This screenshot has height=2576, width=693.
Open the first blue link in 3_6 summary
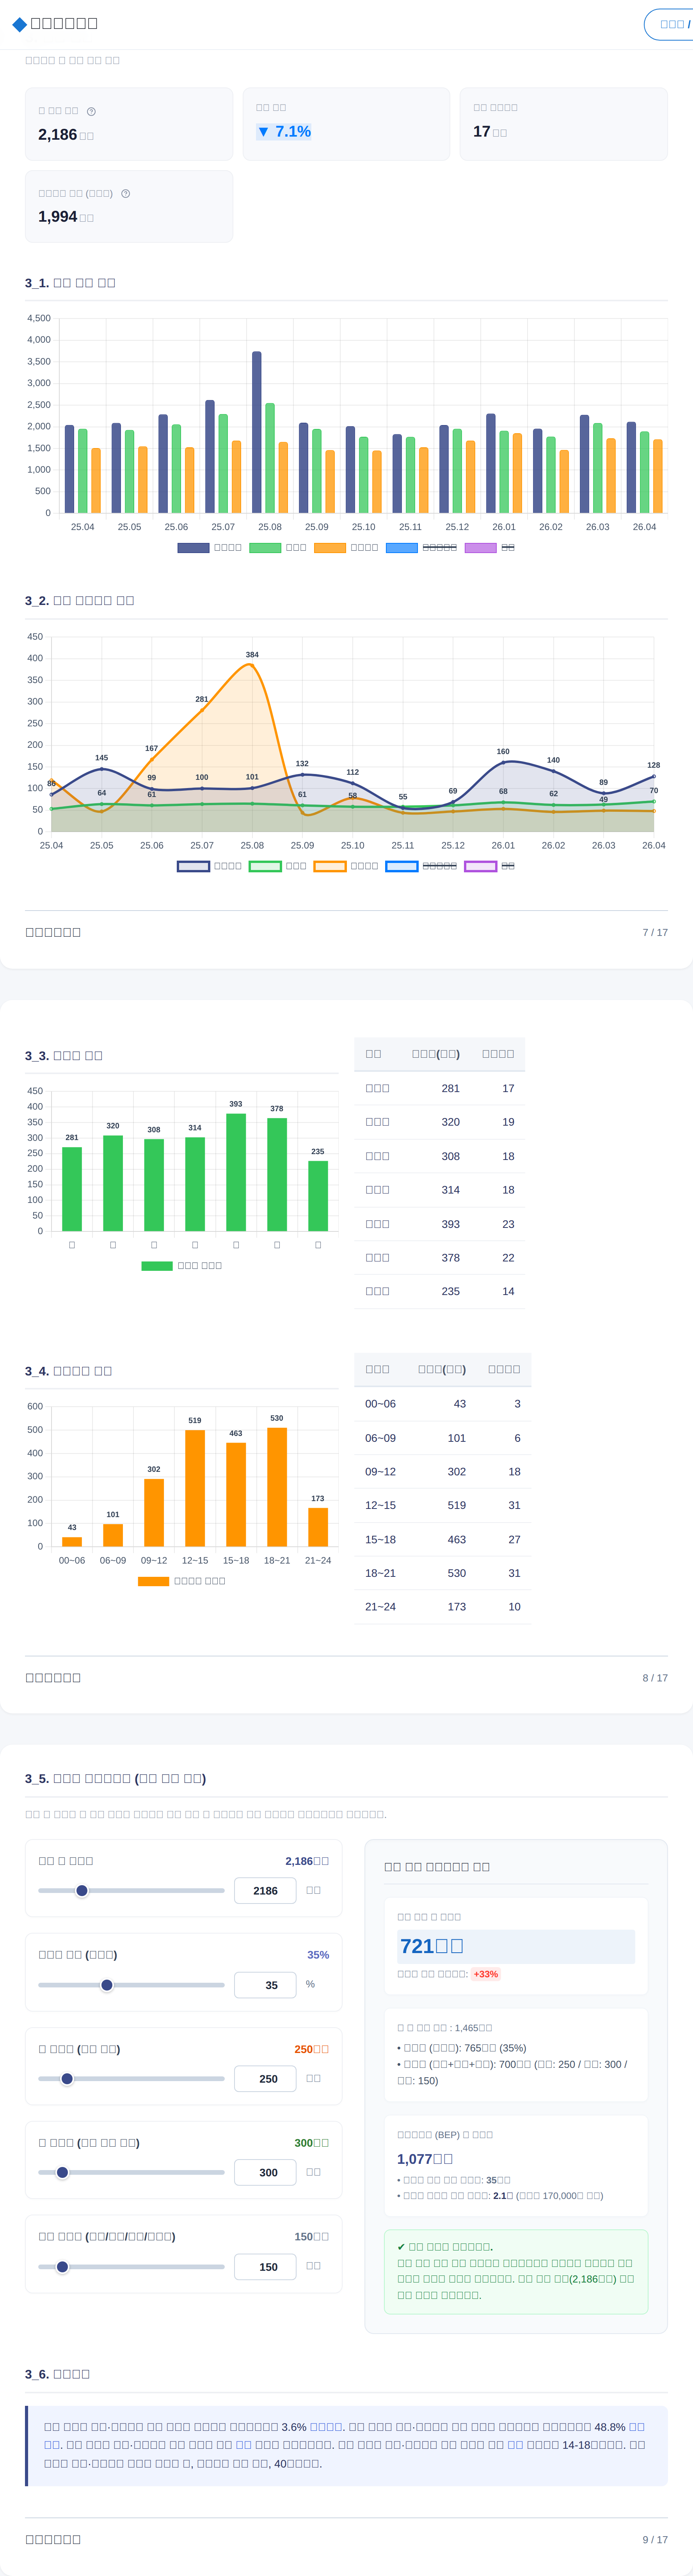click(326, 2427)
